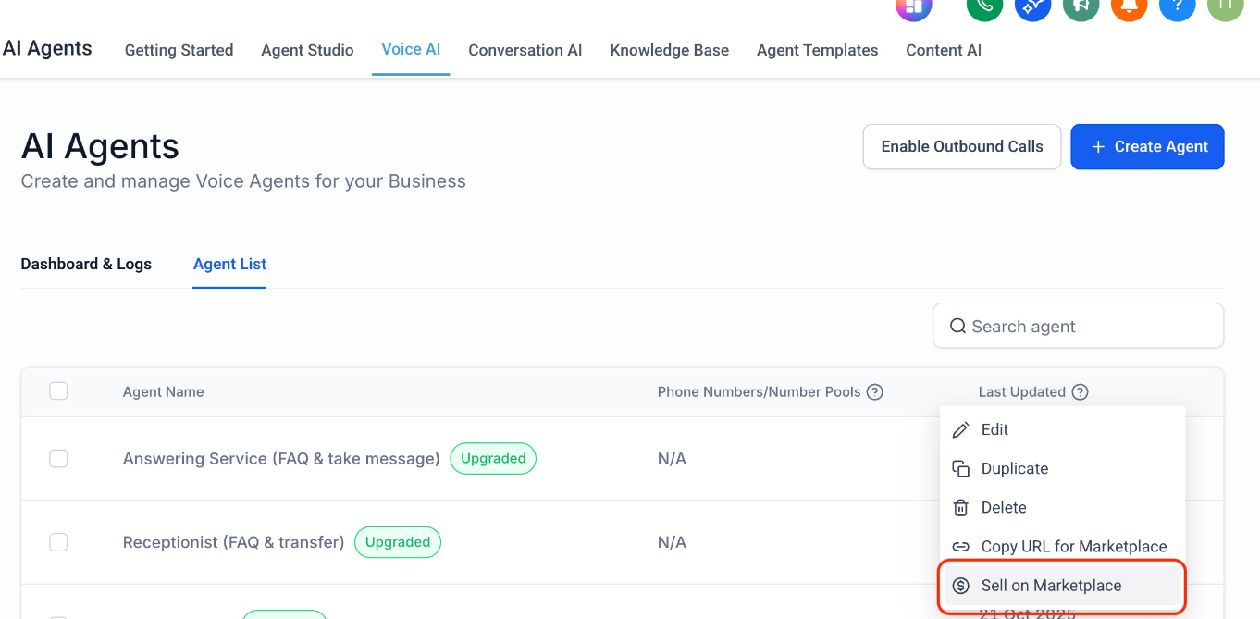Switch to the Agent Studio tab
Image resolution: width=1260 pixels, height=619 pixels.
point(307,50)
